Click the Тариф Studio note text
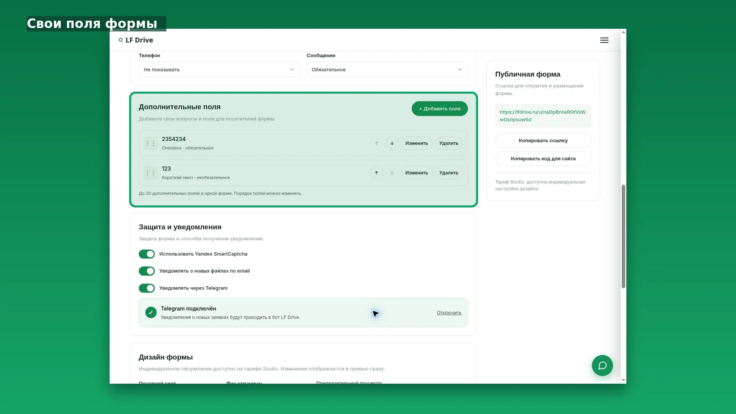The width and height of the screenshot is (736, 414). click(540, 185)
